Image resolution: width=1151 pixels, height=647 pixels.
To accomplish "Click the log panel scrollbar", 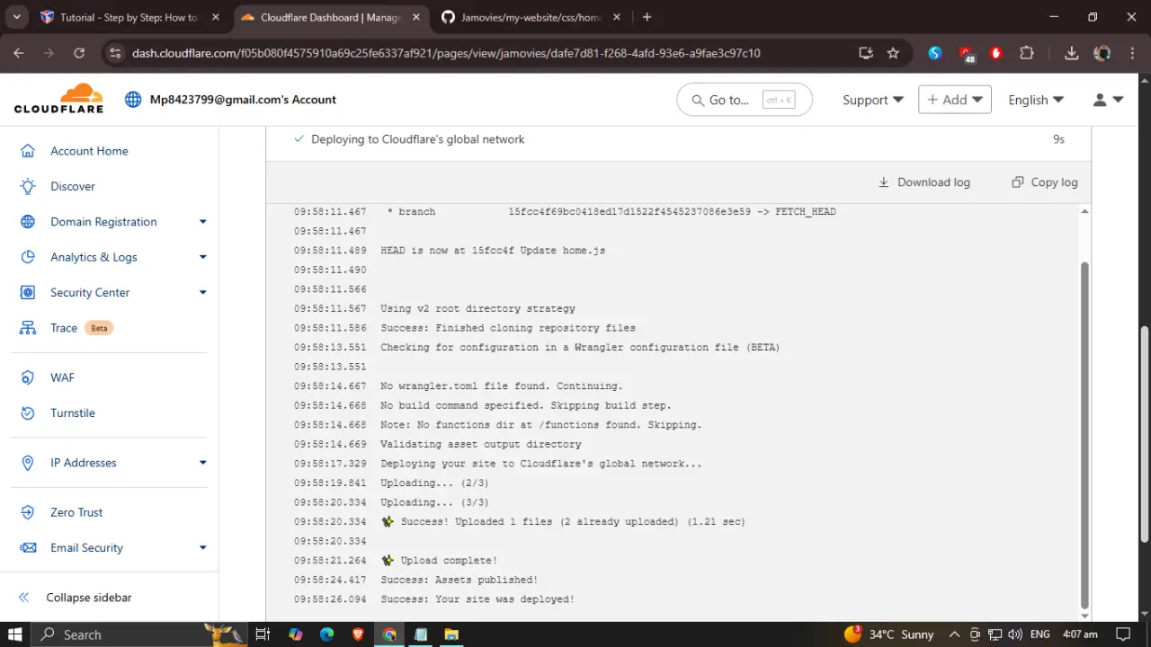I will click(1084, 436).
